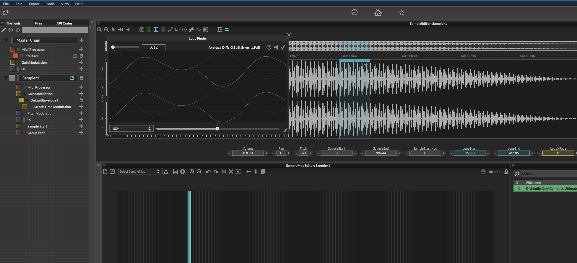Add a module to Master Chain
577x263 pixels.
pos(82,40)
